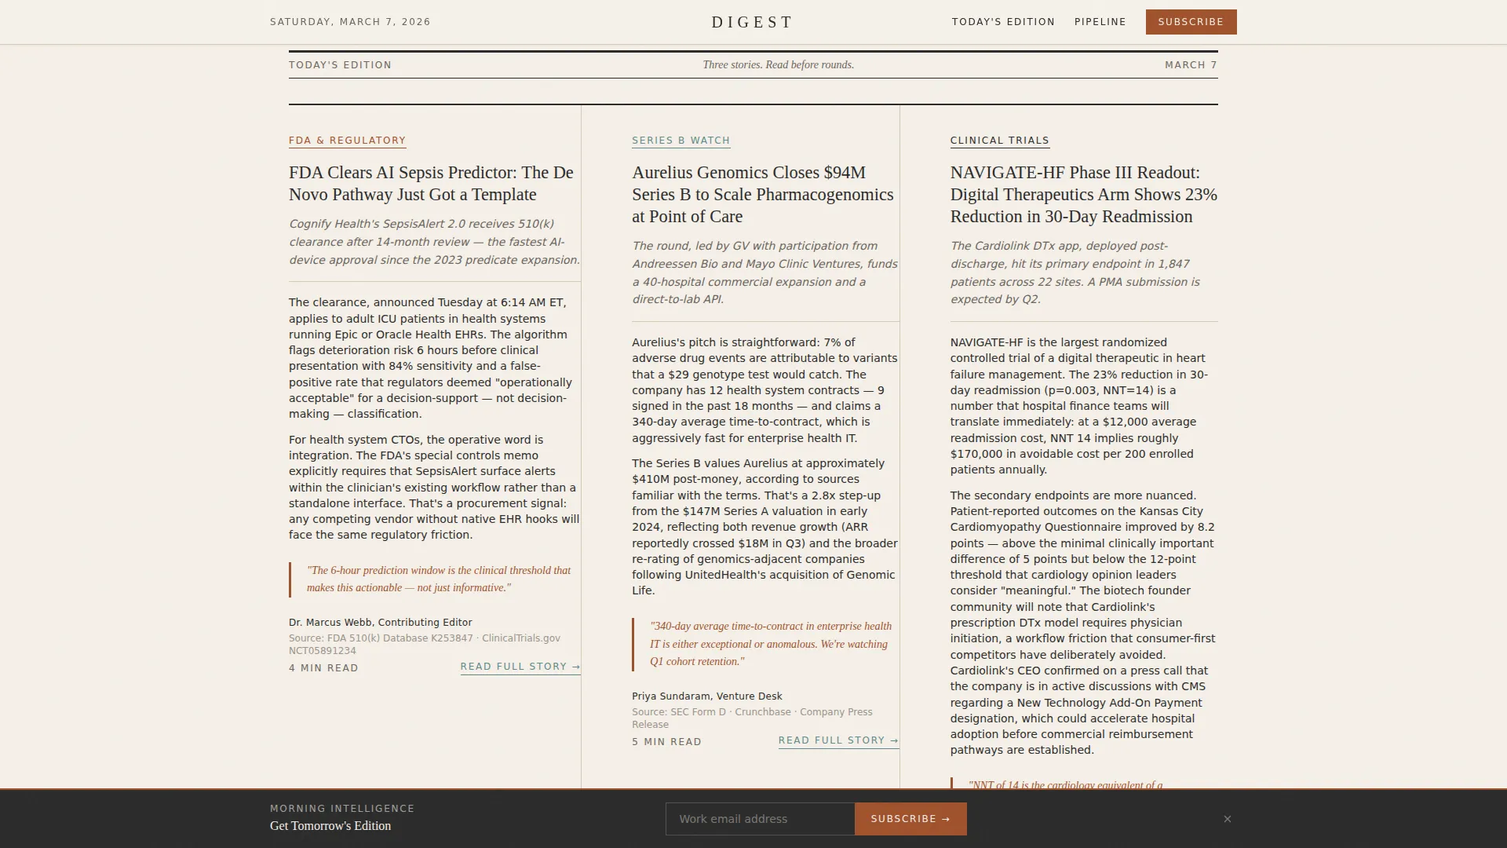Read full story for the FDA sepsis article
The width and height of the screenshot is (1507, 848).
[x=520, y=667]
